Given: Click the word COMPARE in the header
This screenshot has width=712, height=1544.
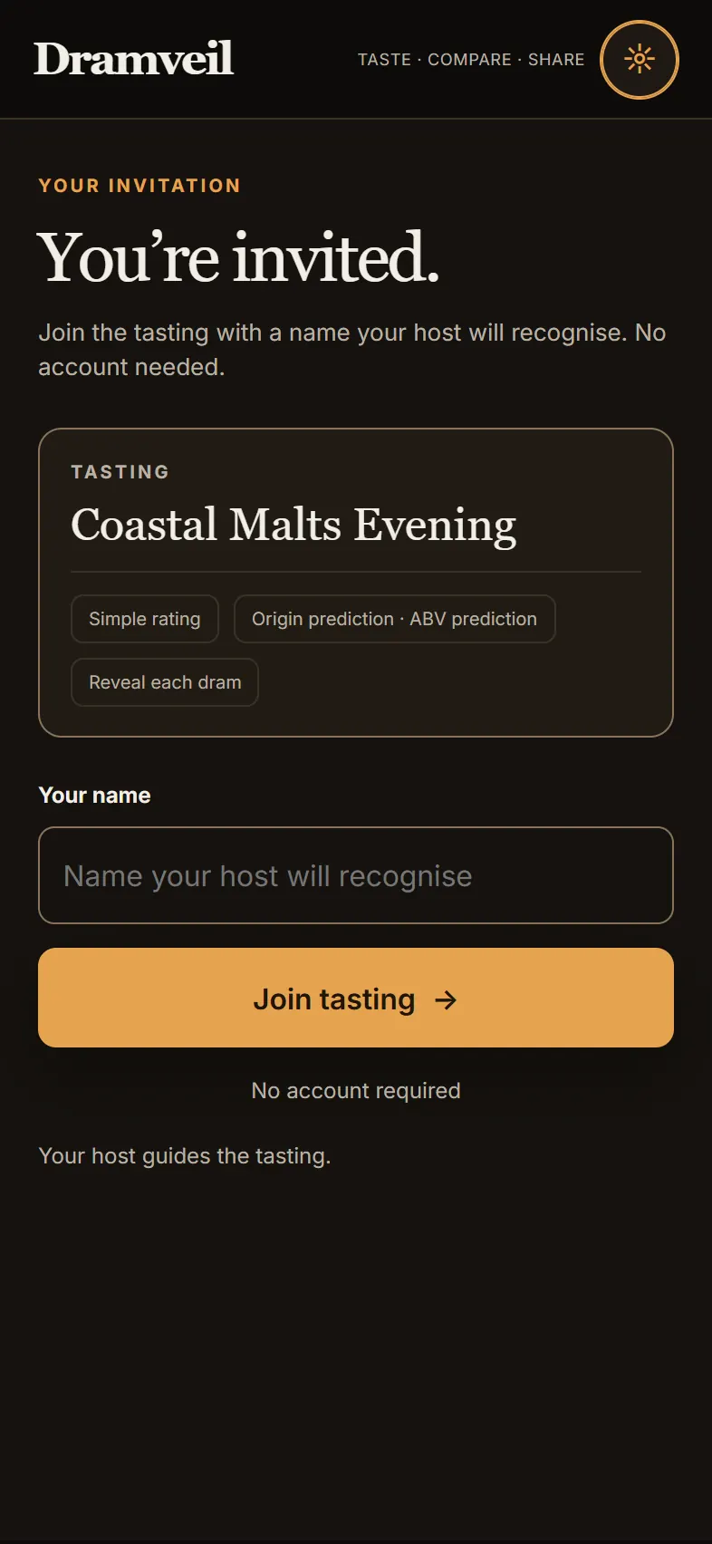Looking at the screenshot, I should pyautogui.click(x=469, y=60).
